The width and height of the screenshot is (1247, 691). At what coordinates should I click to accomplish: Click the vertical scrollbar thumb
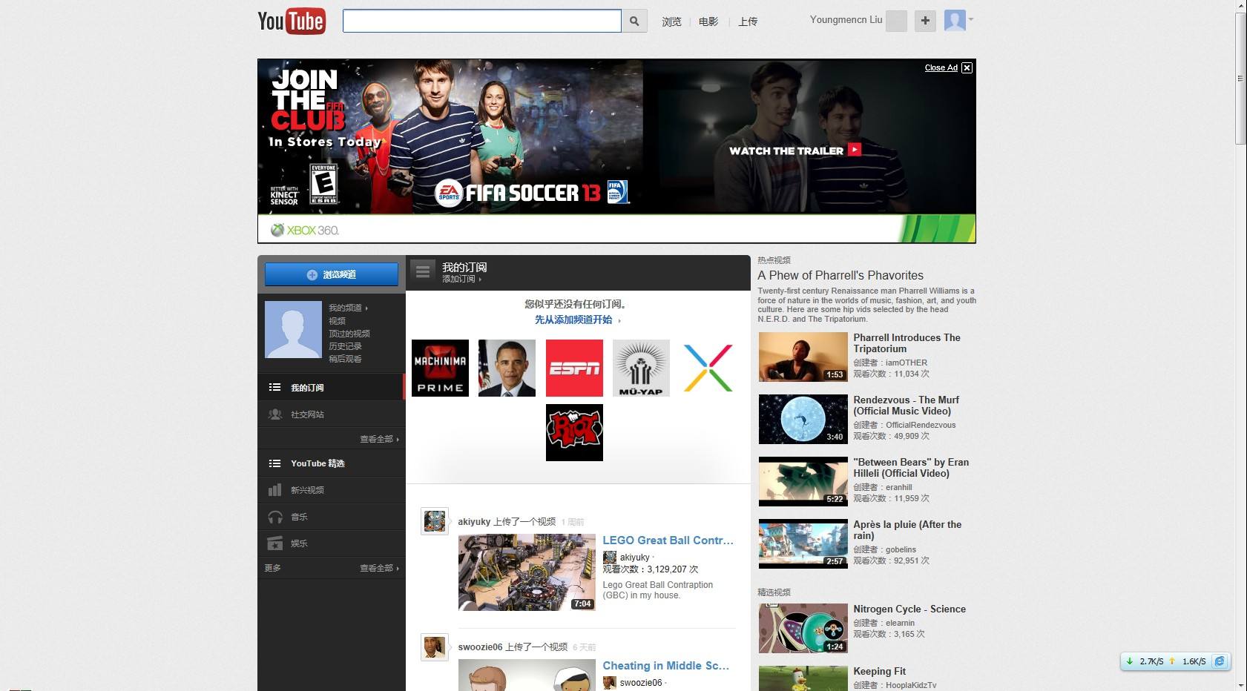pyautogui.click(x=1240, y=78)
